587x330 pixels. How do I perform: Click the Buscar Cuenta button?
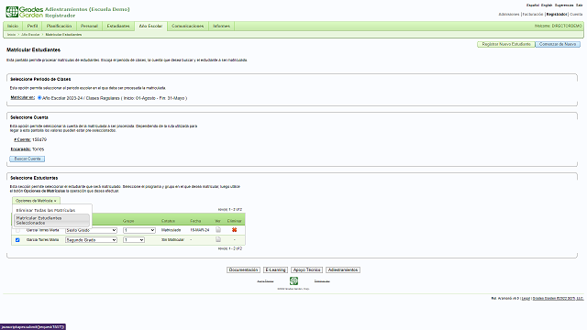(28, 159)
